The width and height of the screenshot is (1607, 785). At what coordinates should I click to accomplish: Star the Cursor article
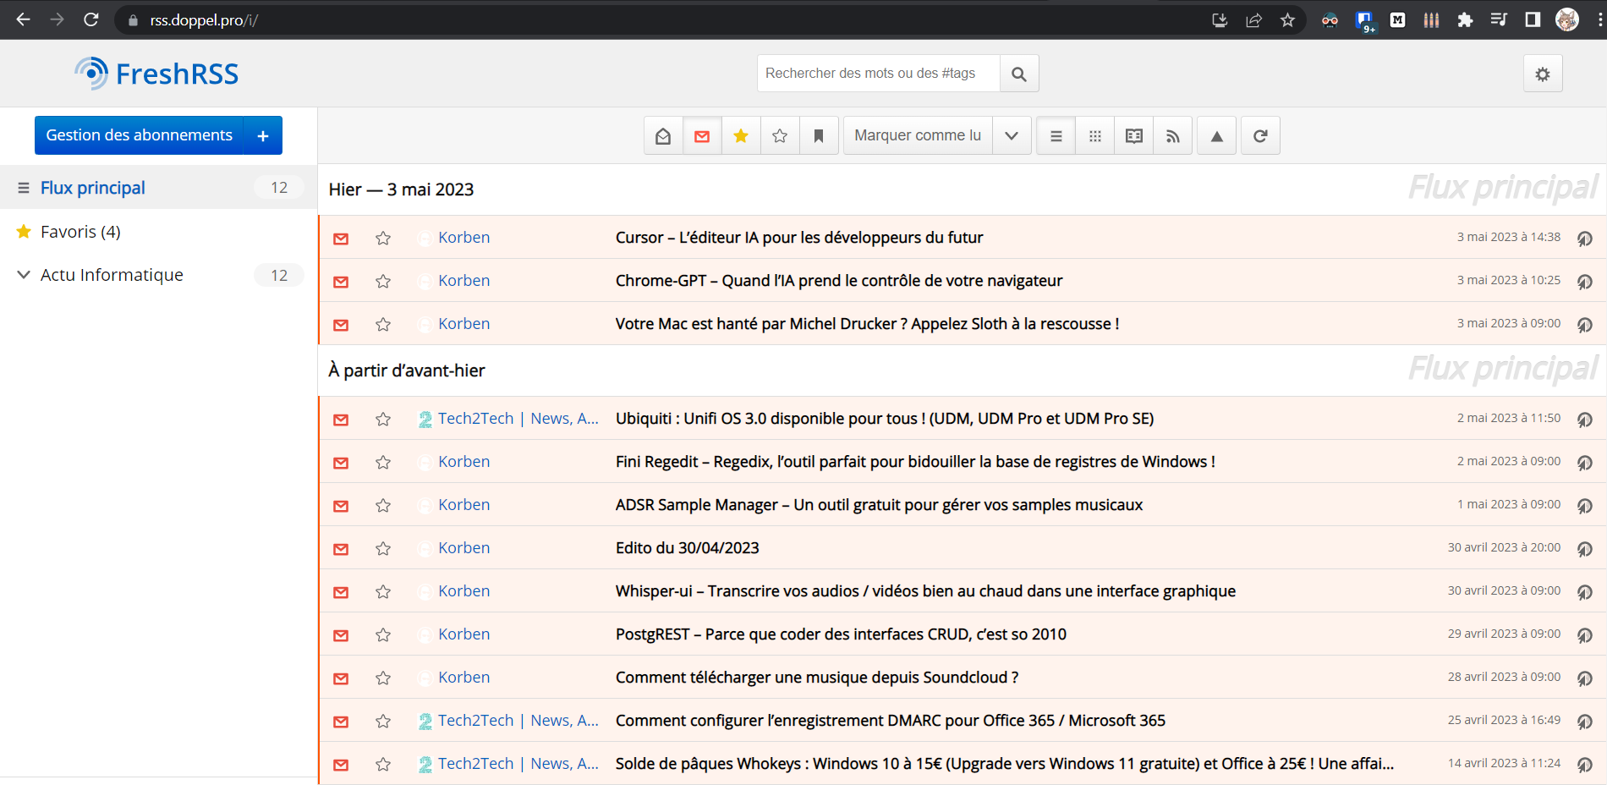[383, 239]
